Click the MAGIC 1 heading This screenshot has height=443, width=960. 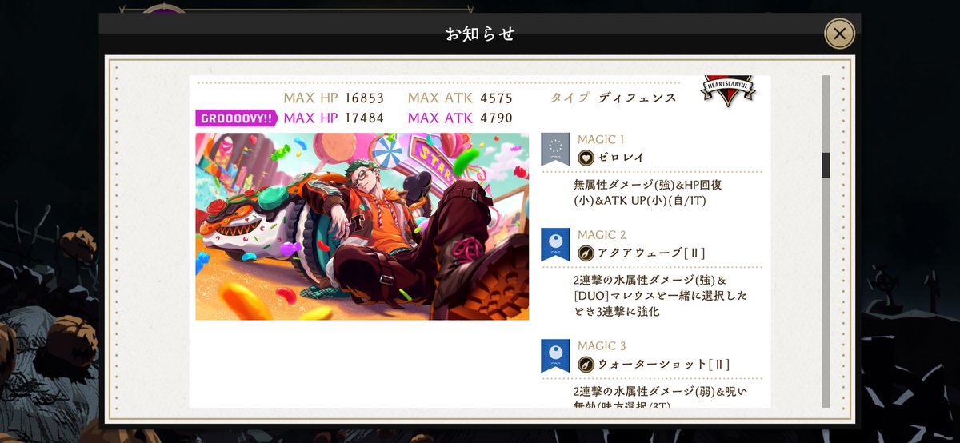601,140
